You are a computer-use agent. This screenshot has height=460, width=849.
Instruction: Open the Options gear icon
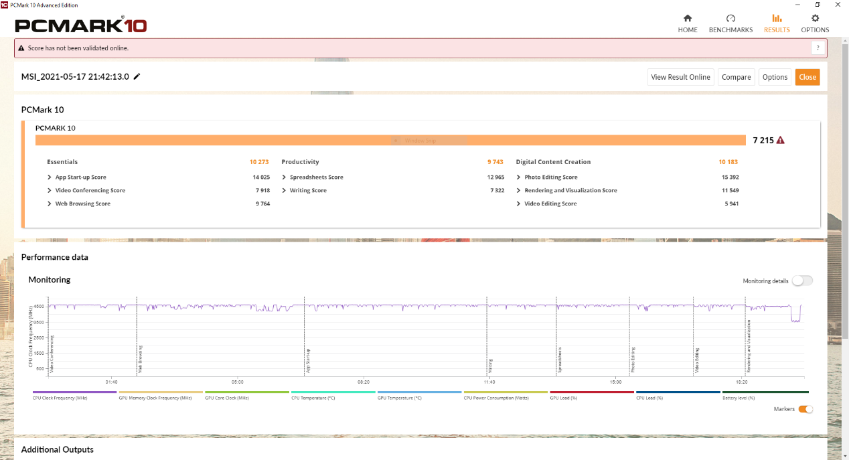(x=815, y=19)
